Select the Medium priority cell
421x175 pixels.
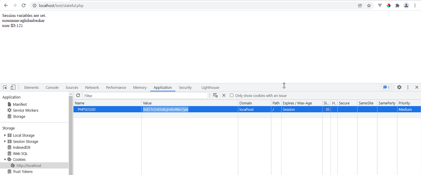coord(409,110)
